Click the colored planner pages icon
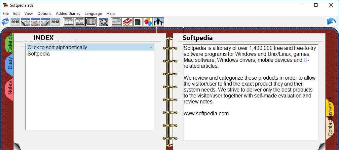 tap(116, 22)
